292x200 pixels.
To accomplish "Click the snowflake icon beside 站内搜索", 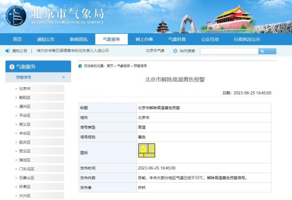I will pyautogui.click(x=175, y=51).
